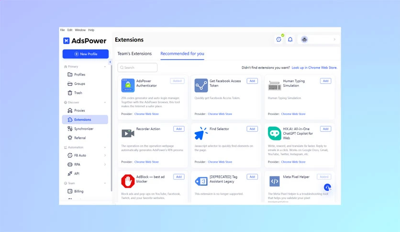The image size is (400, 232).
Task: Click the AdBlock stop-hand icon
Action: [128, 181]
